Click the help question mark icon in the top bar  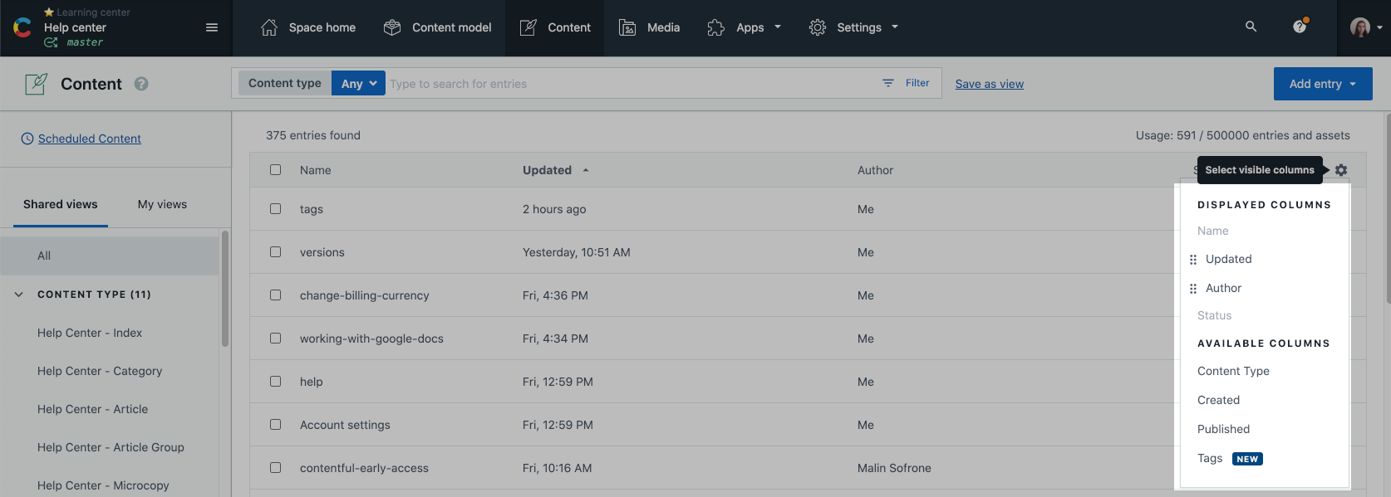pyautogui.click(x=1300, y=27)
